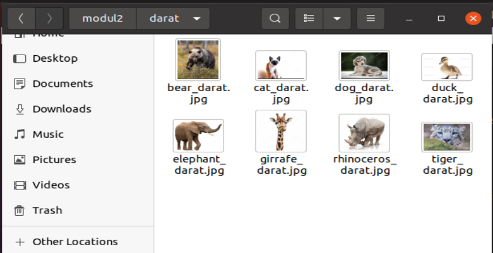
Task: Click the Desktop folder icon in sidebar
Action: click(19, 59)
